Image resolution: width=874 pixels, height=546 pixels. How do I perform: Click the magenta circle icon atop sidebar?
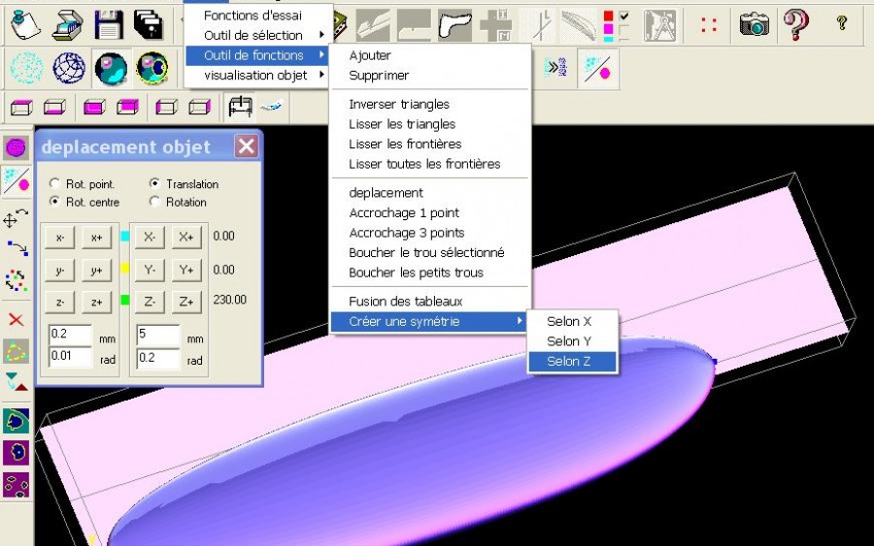(16, 148)
